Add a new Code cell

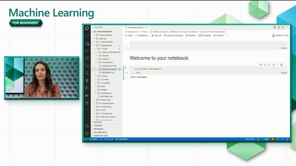click(x=129, y=36)
